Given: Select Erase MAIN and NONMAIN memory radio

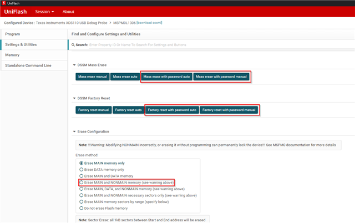Looking at the screenshot, I should [x=82, y=183].
